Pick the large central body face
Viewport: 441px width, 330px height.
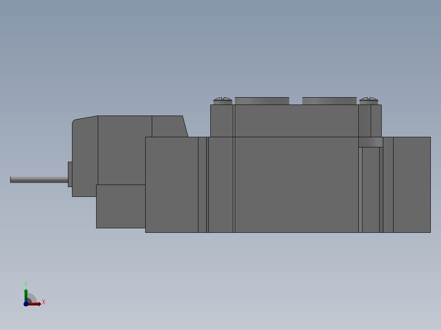(297, 185)
